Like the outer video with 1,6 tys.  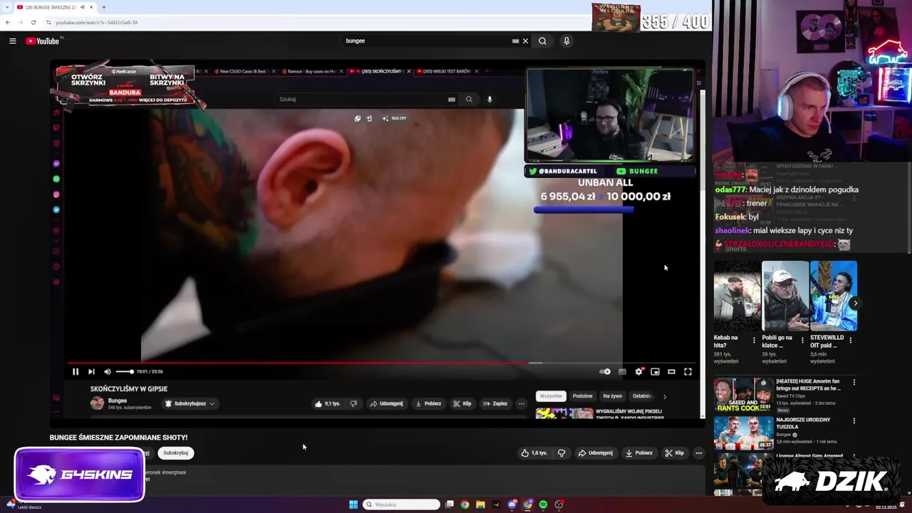pos(534,453)
